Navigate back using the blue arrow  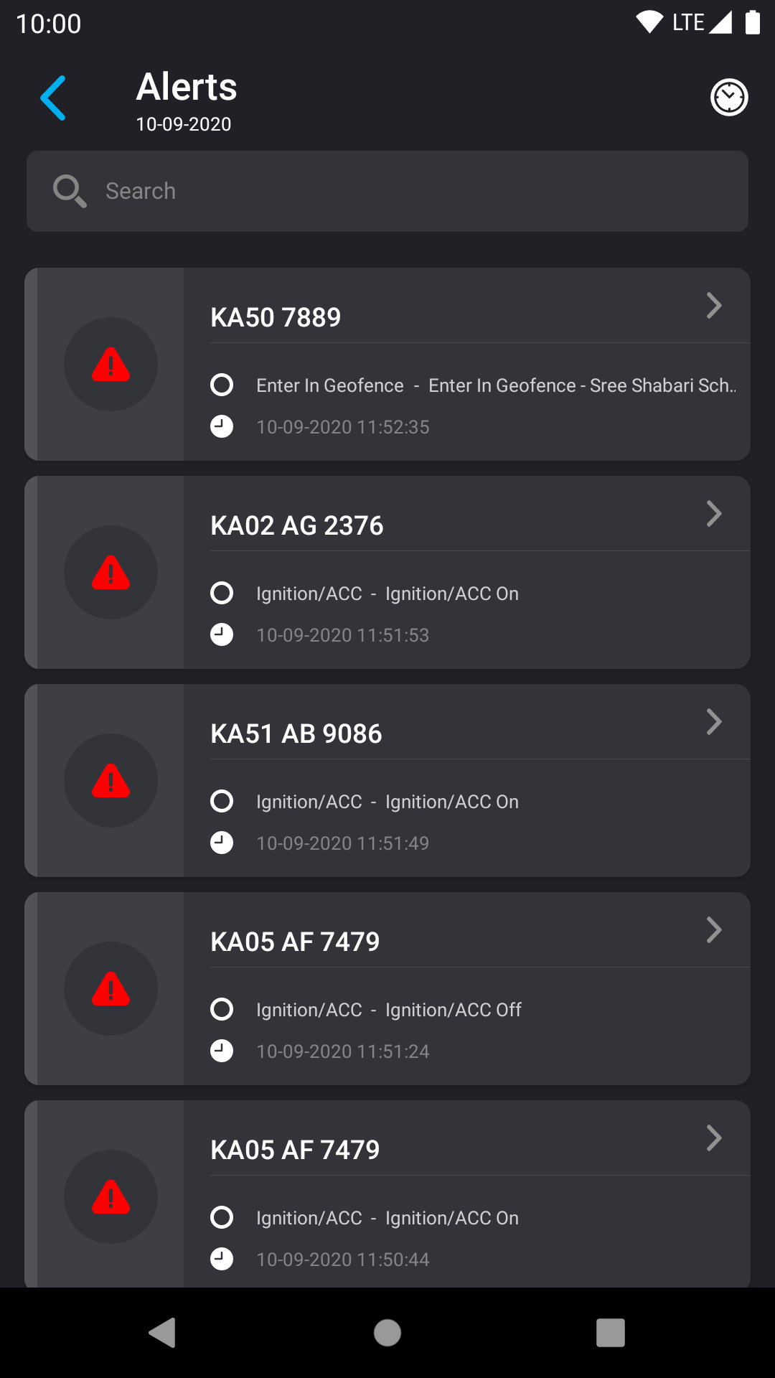(52, 98)
